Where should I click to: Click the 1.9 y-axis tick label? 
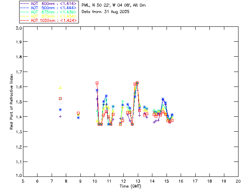[x=19, y=42]
